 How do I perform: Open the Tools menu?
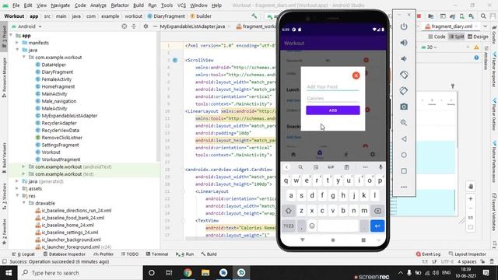pos(167,5)
